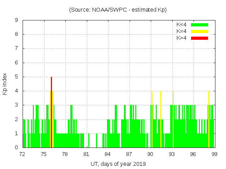This screenshot has width=226, height=169.
Task: Click the x-axis tick label 99
Action: (214, 154)
